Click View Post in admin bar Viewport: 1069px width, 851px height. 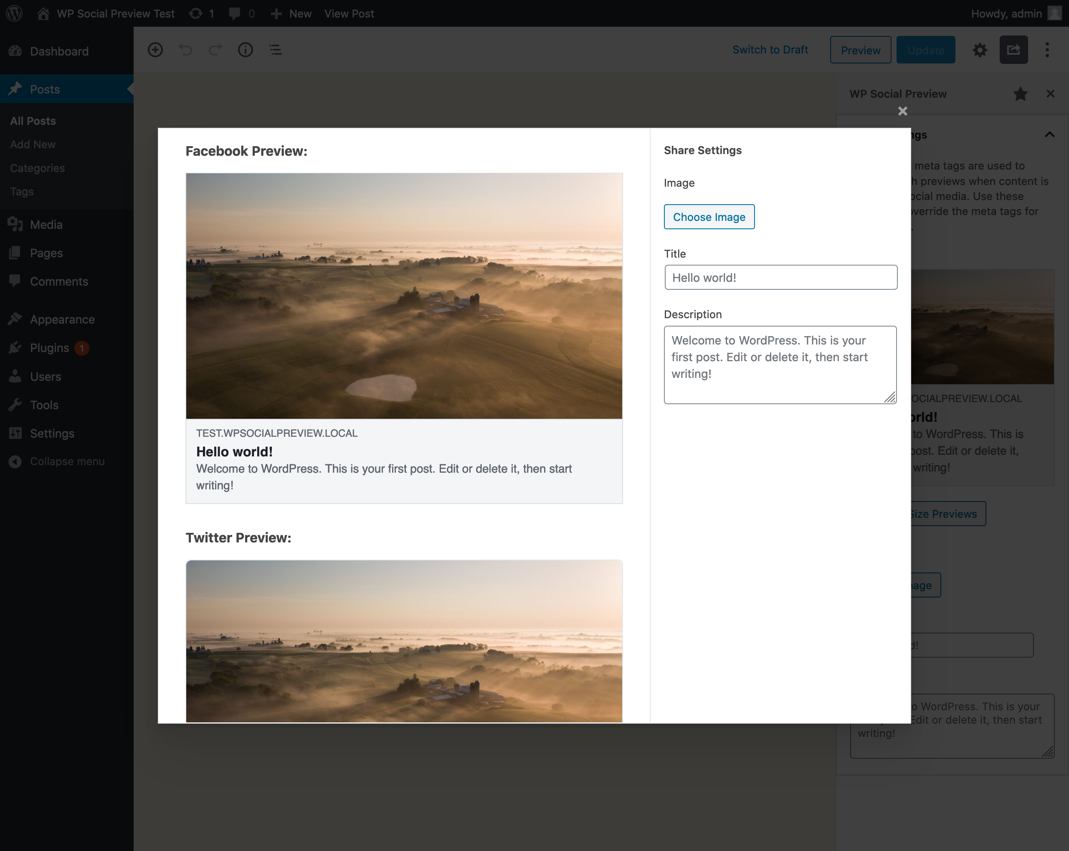tap(349, 13)
